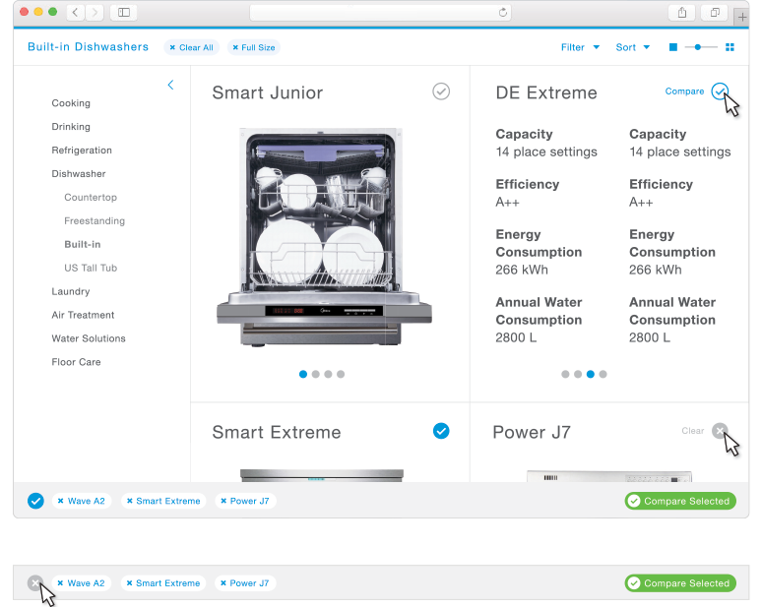Uncheck the Smart Extreme compare checkmark
Image resolution: width=762 pixels, height=607 pixels.
point(441,431)
